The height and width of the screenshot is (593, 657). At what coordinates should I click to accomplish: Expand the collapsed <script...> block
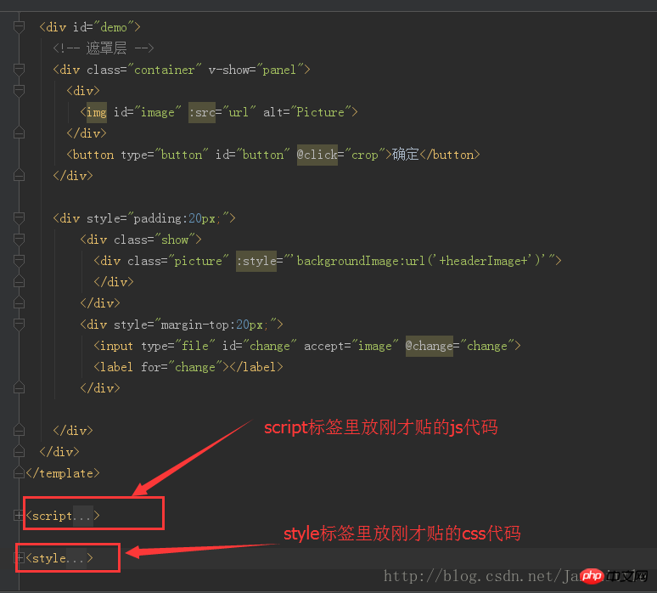coord(19,516)
